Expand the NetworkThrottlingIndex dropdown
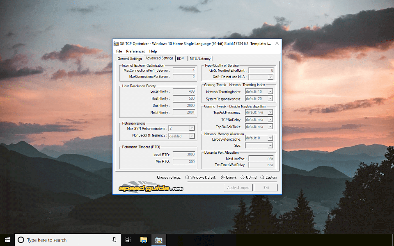The width and height of the screenshot is (394, 246). [270, 92]
